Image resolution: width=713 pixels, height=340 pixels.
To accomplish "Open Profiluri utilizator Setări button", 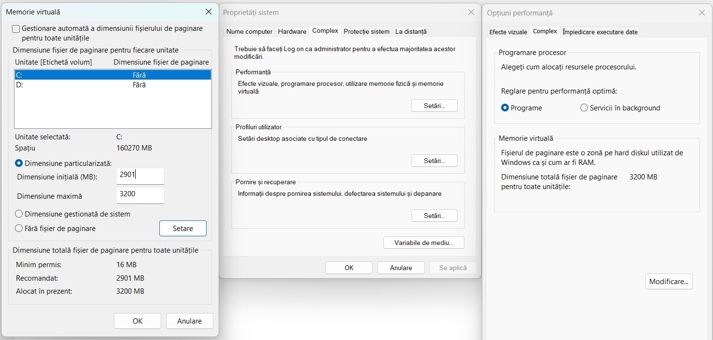I will pos(434,161).
